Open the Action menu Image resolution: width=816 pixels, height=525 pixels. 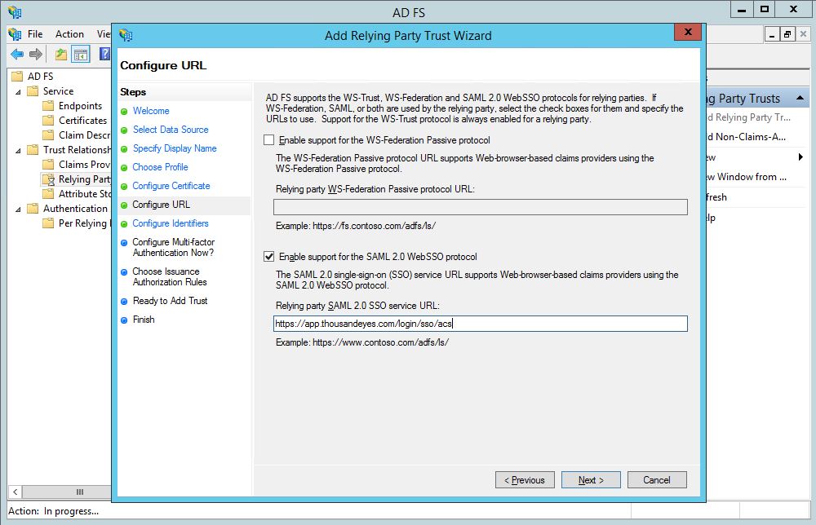69,34
